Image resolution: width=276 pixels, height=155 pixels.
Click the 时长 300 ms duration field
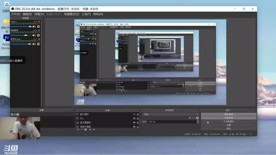tap(172, 122)
